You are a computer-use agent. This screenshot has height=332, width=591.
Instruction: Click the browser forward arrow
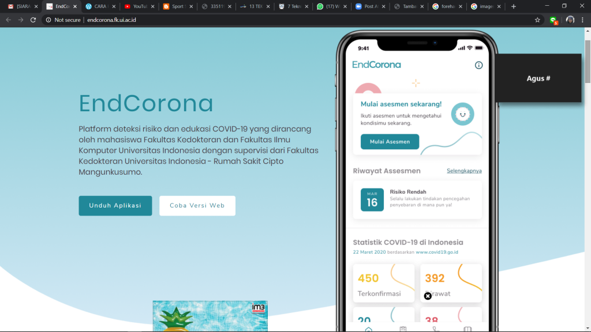point(21,20)
